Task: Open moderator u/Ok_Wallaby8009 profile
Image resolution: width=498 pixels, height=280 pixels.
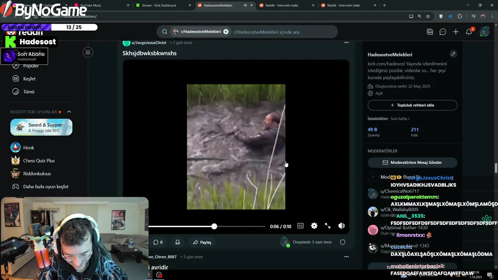Action: (399, 210)
